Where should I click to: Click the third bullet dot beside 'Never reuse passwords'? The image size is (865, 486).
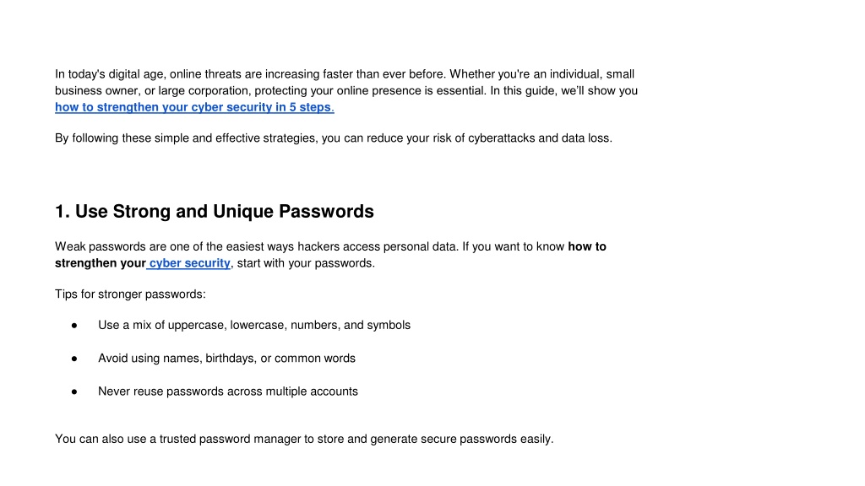click(74, 391)
